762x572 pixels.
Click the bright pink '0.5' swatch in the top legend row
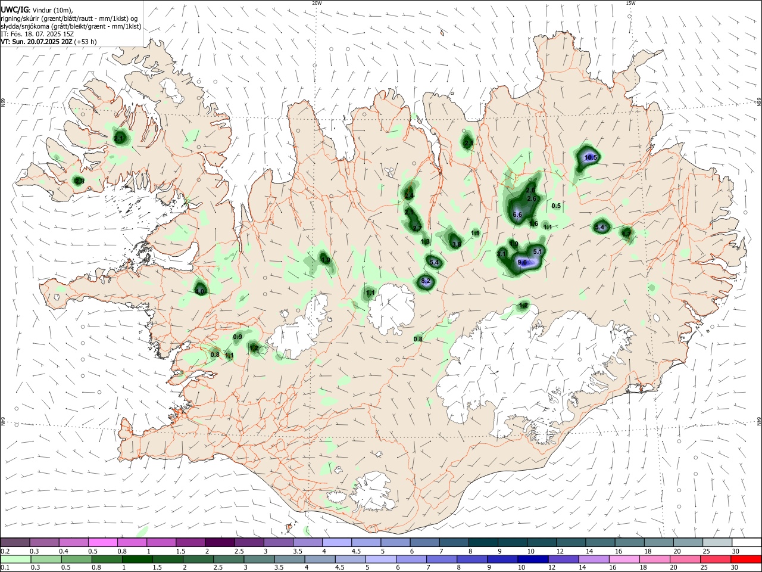(x=103, y=542)
